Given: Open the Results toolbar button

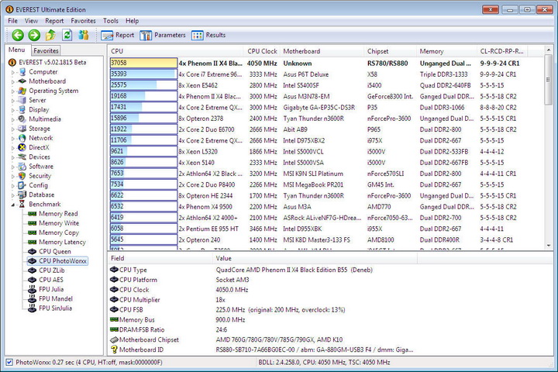Looking at the screenshot, I should pos(208,35).
